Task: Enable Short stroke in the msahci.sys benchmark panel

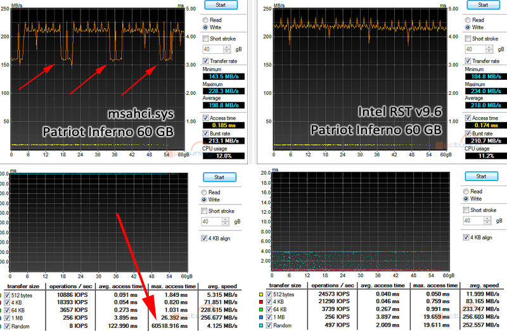Action: [205, 39]
